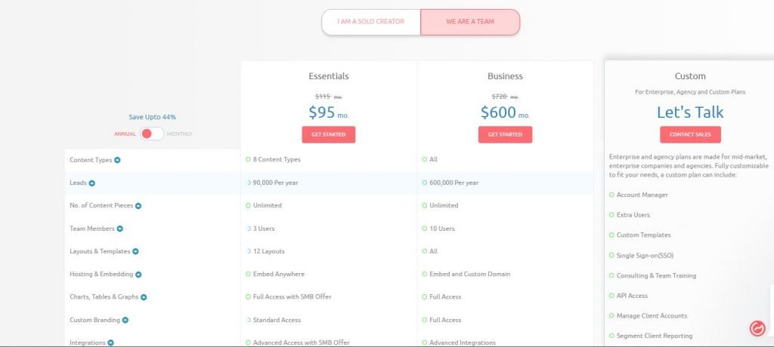Viewport: 774px width, 347px height.
Task: Click the plus icon beside Team Members
Action: click(x=120, y=229)
